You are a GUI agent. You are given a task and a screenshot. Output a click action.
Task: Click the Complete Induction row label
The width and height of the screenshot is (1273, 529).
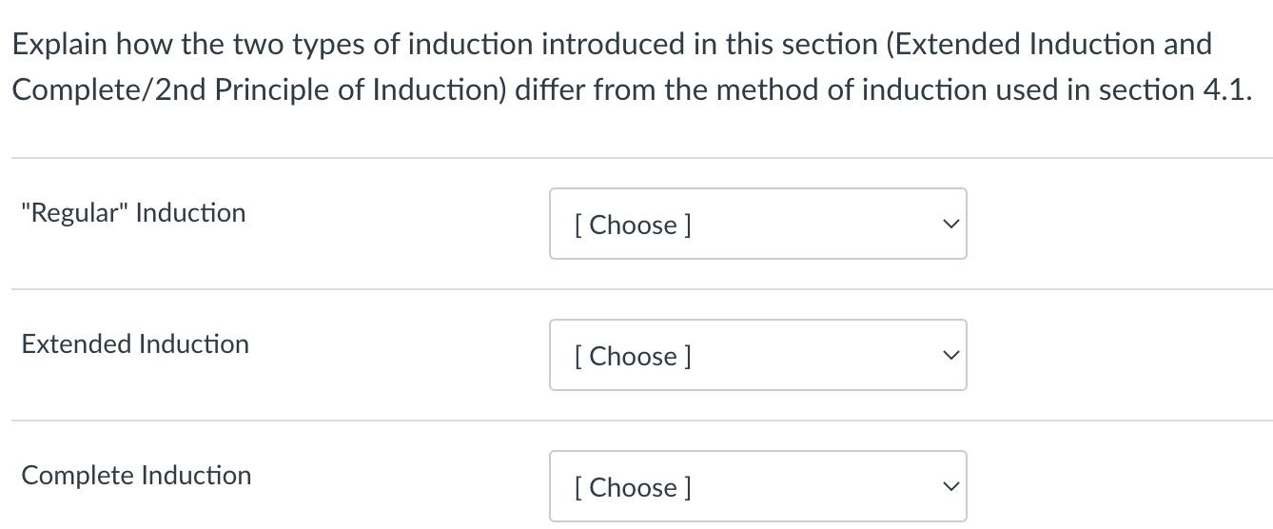[136, 476]
